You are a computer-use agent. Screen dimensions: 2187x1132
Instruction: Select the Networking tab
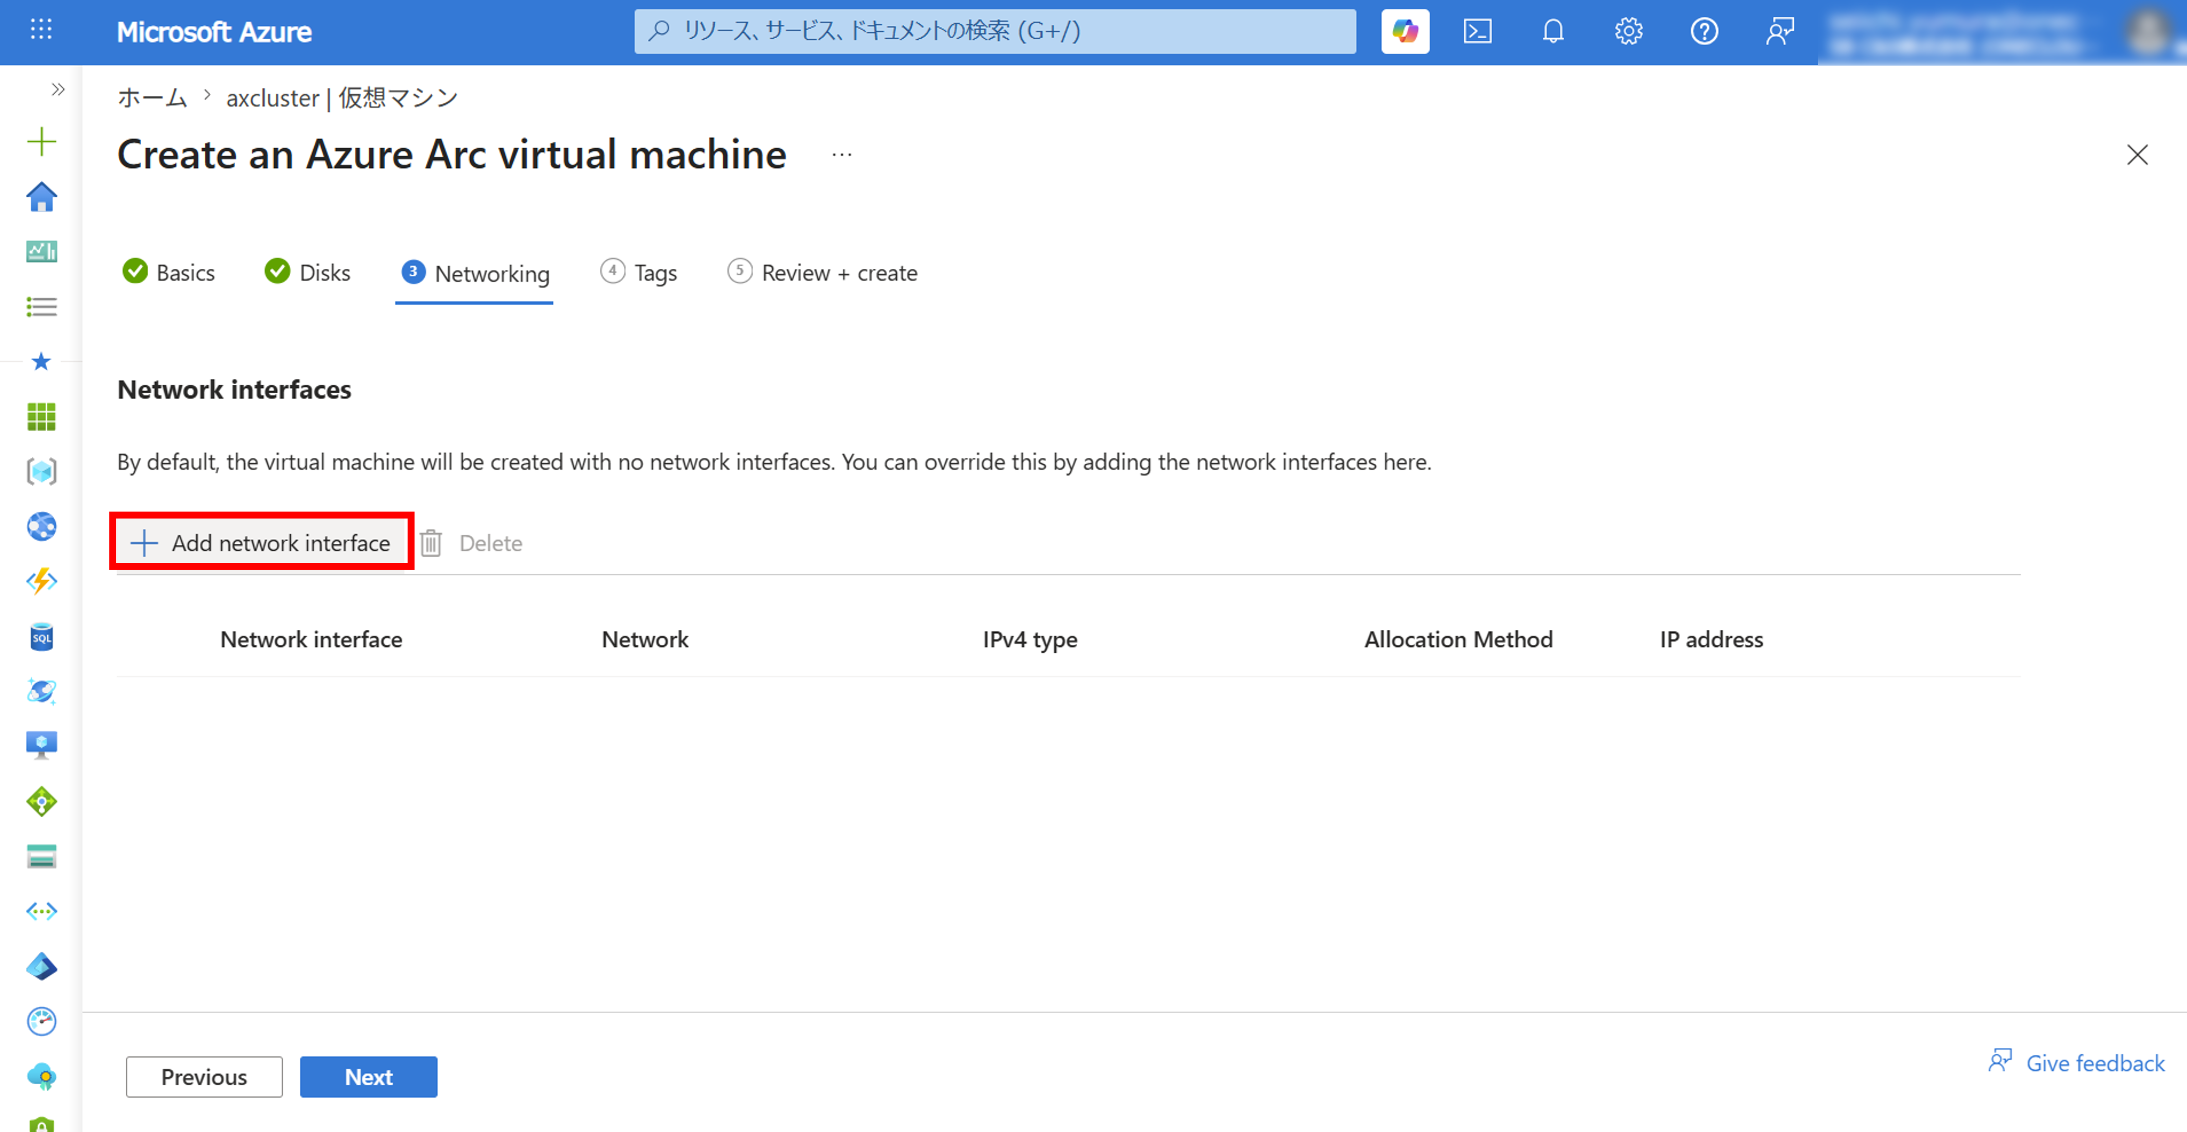pos(475,273)
